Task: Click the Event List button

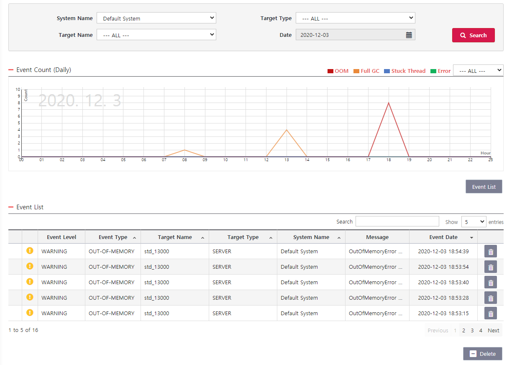Action: [484, 186]
